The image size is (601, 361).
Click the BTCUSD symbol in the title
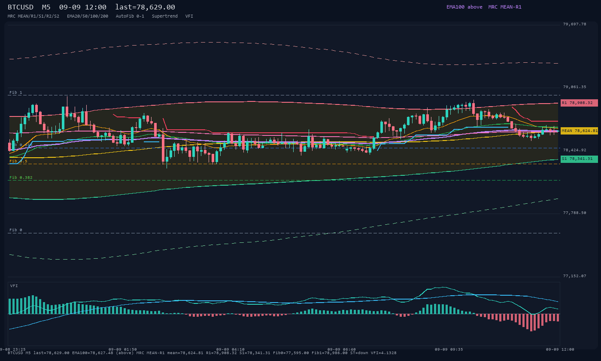coord(21,7)
